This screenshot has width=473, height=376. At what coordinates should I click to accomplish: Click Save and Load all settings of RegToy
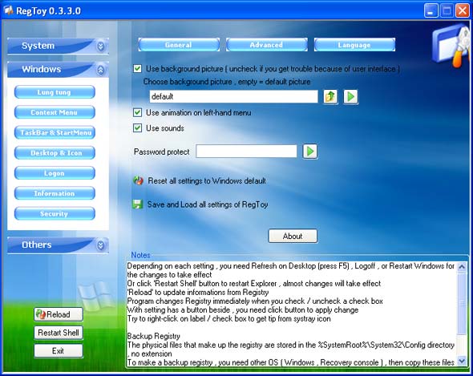[x=208, y=204]
